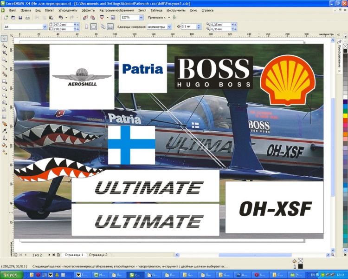Viewport: 348px width, 279px height.
Task: Select the Freehand curve tool
Action: (x=4, y=67)
